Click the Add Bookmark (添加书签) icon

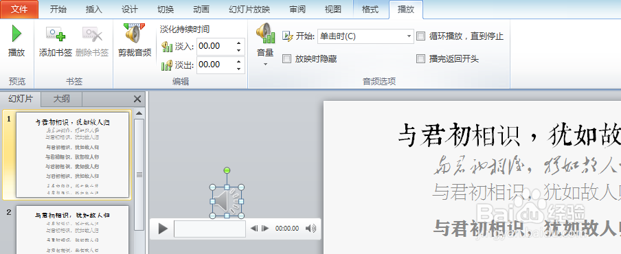point(56,34)
